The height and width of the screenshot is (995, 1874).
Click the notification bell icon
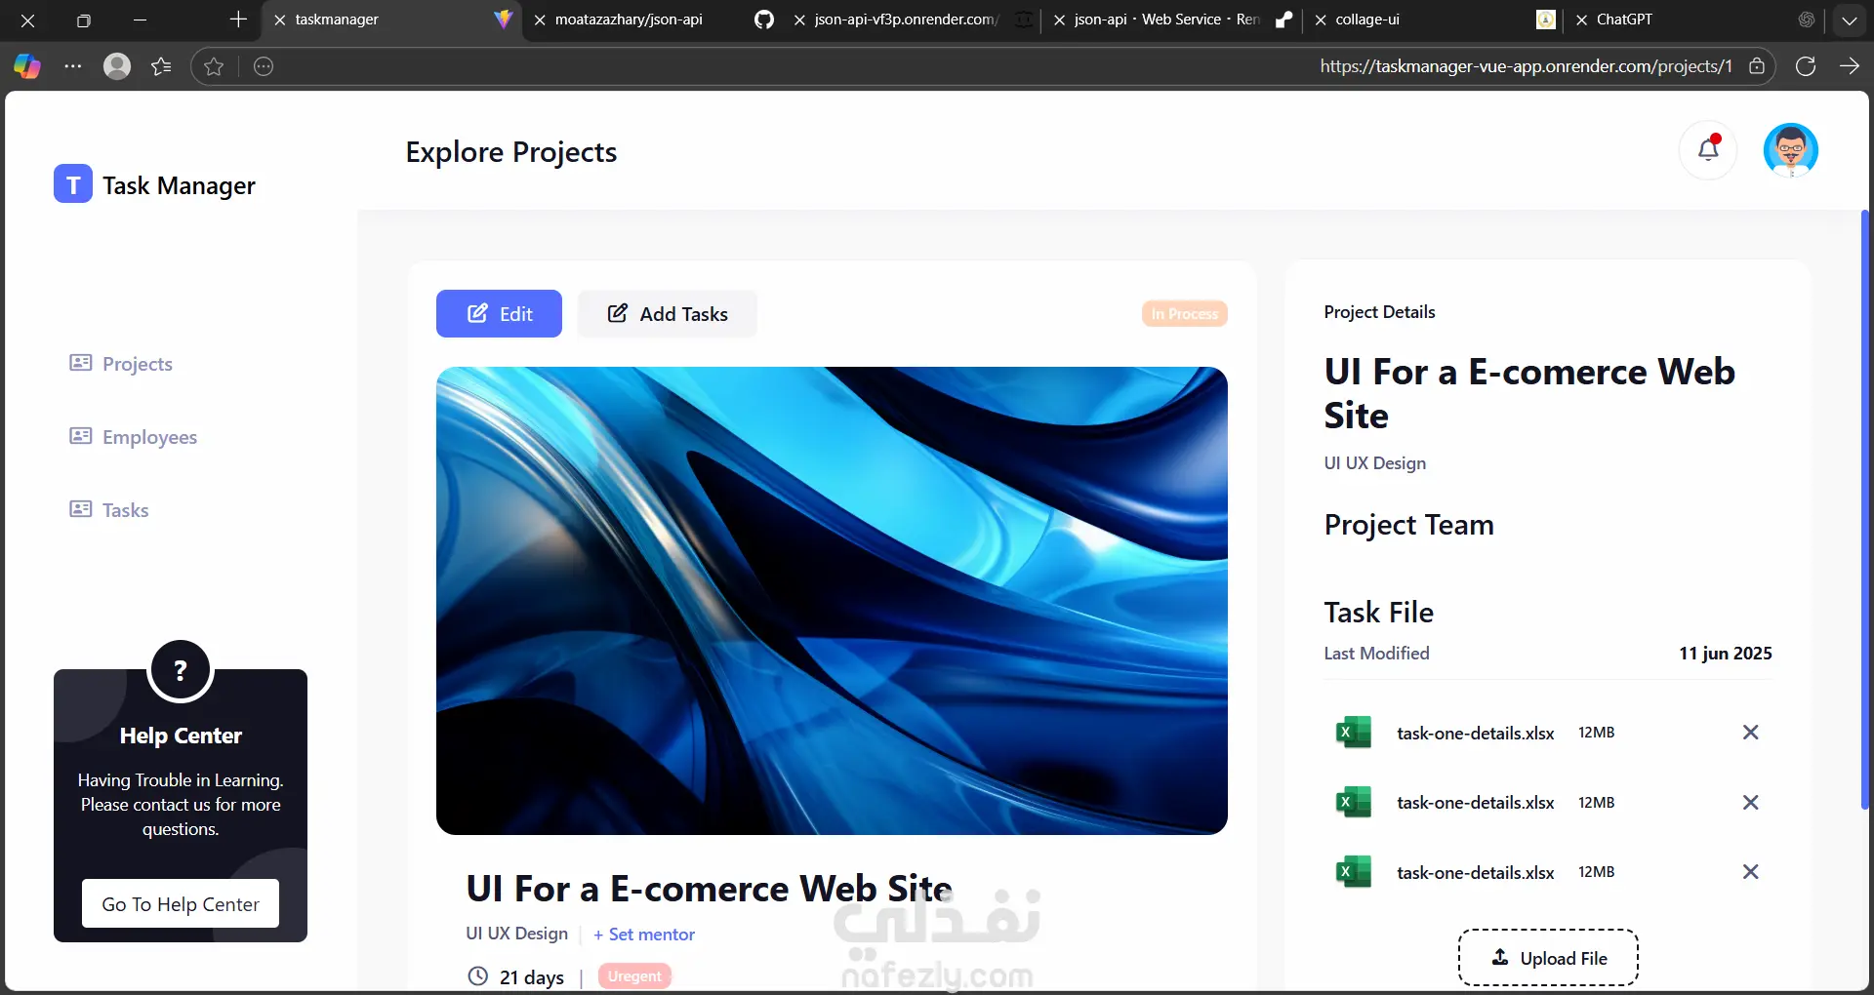pos(1708,150)
